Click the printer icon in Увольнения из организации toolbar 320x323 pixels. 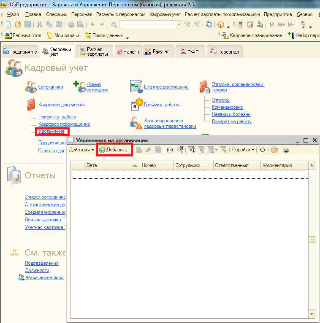coord(286,150)
